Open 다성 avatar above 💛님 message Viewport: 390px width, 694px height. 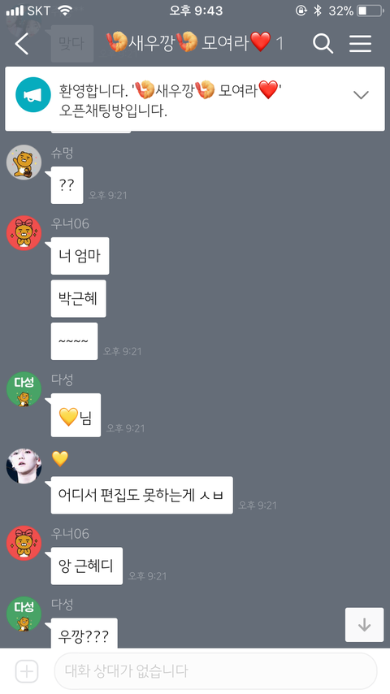24,389
